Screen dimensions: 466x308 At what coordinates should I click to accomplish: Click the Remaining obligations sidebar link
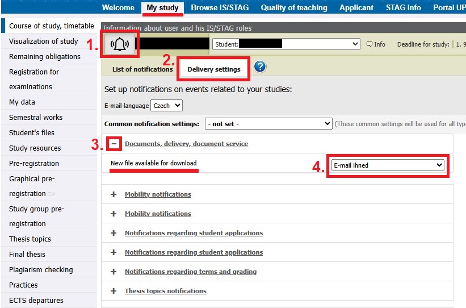point(45,56)
